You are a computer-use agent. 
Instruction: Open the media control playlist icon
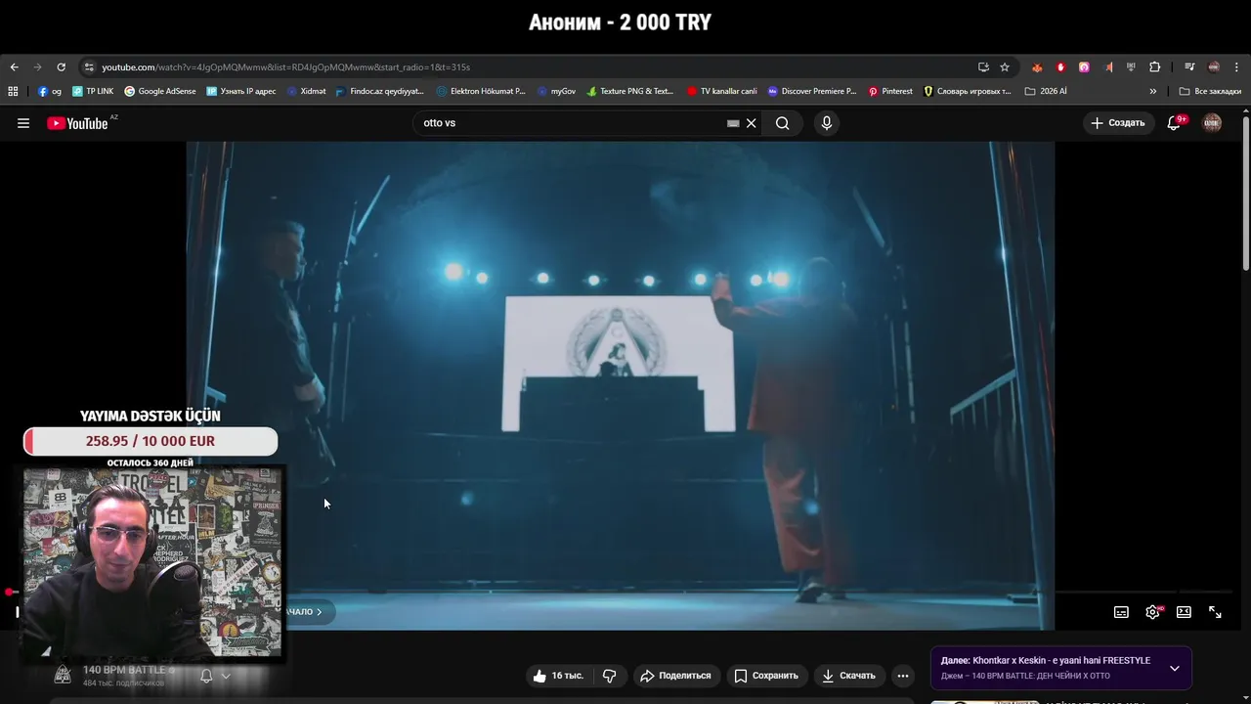[1189, 67]
